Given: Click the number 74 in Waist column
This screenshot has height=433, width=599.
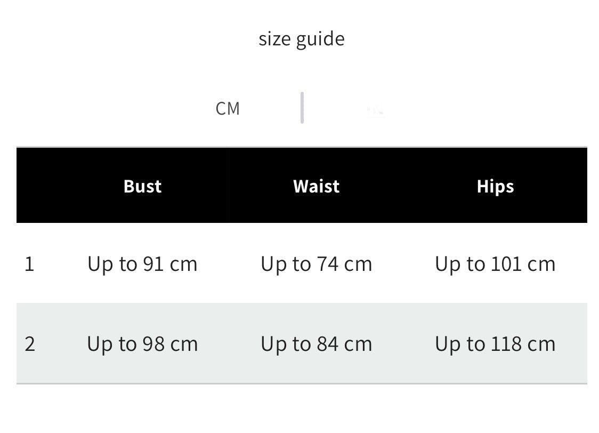Looking at the screenshot, I should point(327,264).
